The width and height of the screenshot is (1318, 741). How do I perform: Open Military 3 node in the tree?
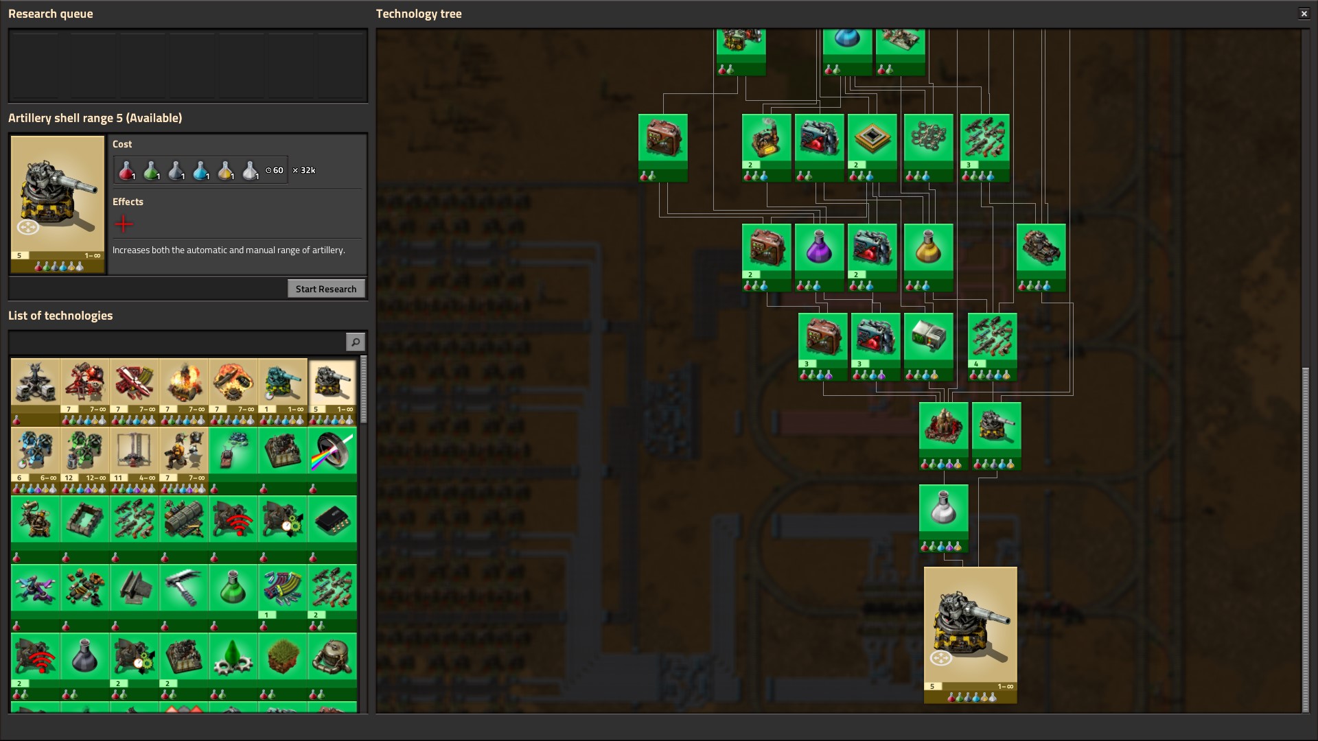pyautogui.click(x=985, y=148)
